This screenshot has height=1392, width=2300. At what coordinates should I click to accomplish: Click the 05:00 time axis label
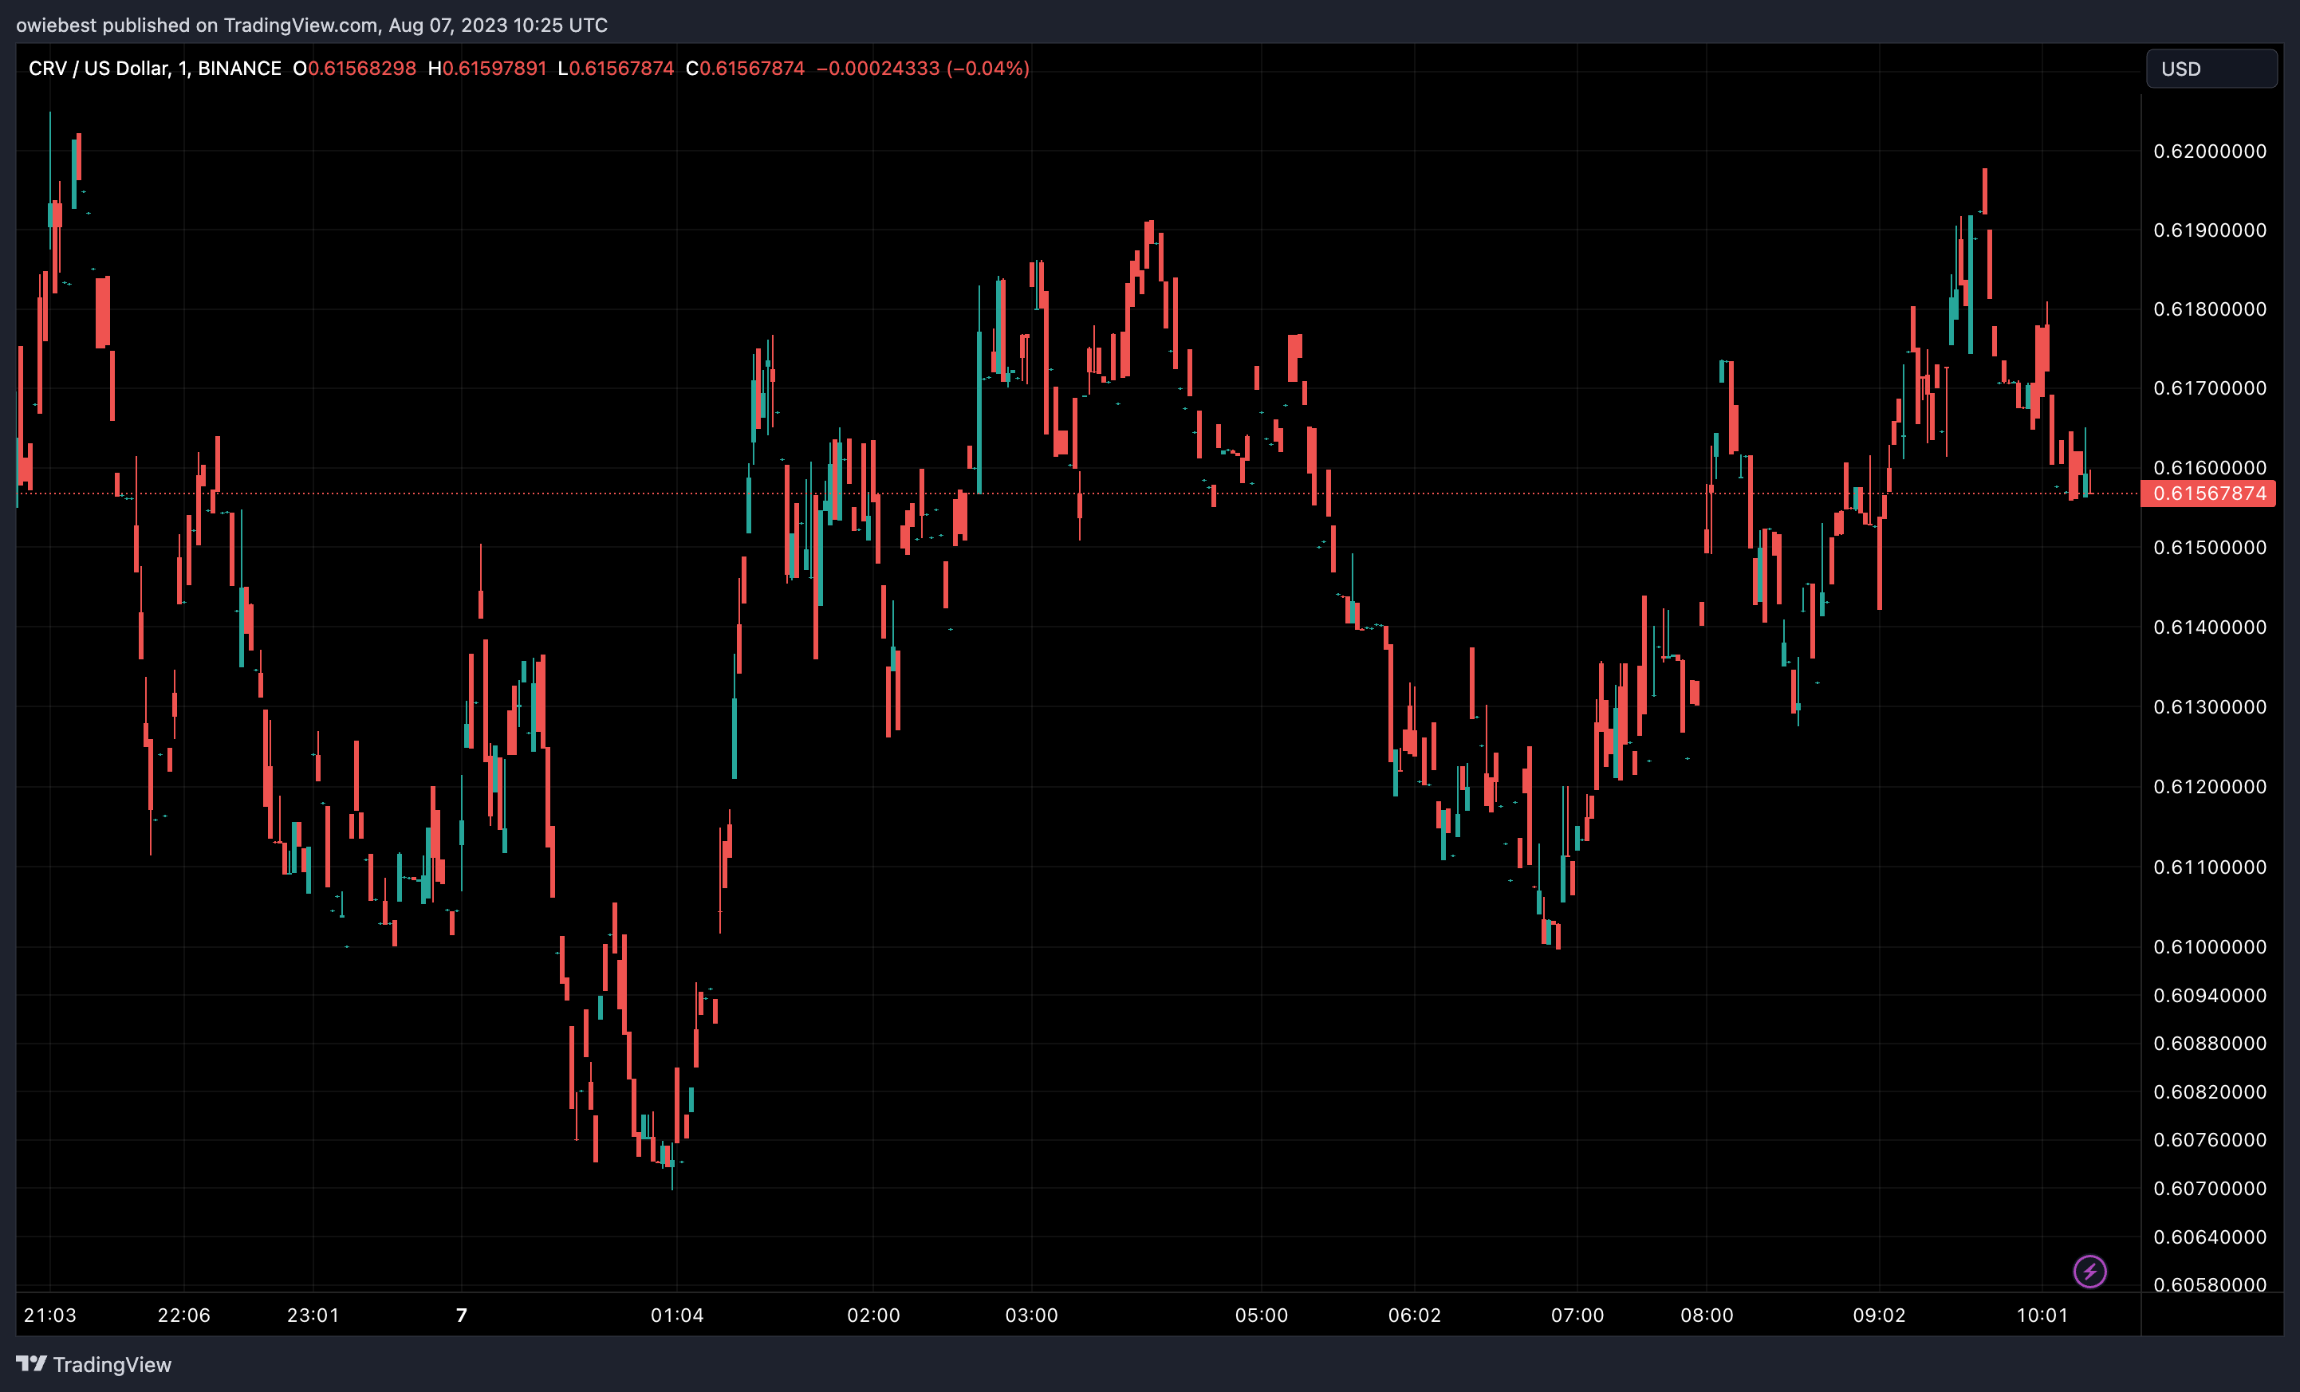coord(1261,1315)
